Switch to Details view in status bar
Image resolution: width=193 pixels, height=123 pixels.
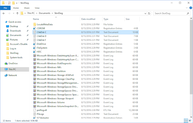(x=186, y=121)
